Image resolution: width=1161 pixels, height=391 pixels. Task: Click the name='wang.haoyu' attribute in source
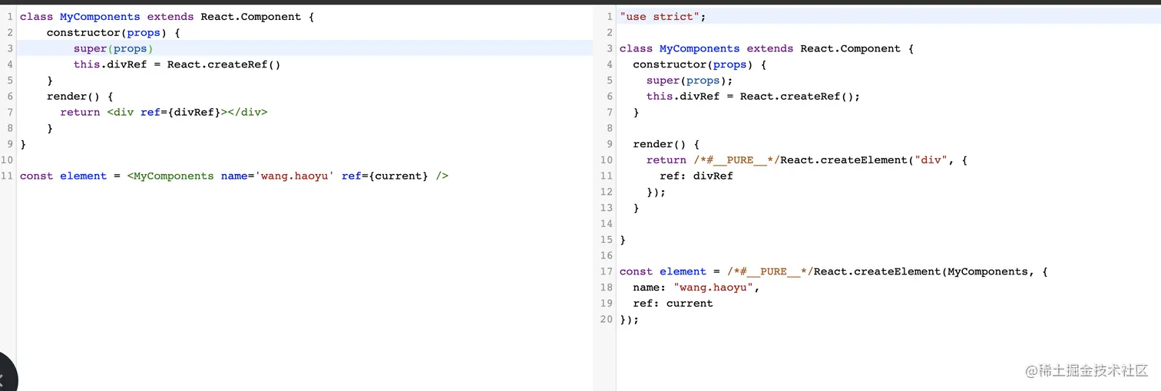(277, 176)
